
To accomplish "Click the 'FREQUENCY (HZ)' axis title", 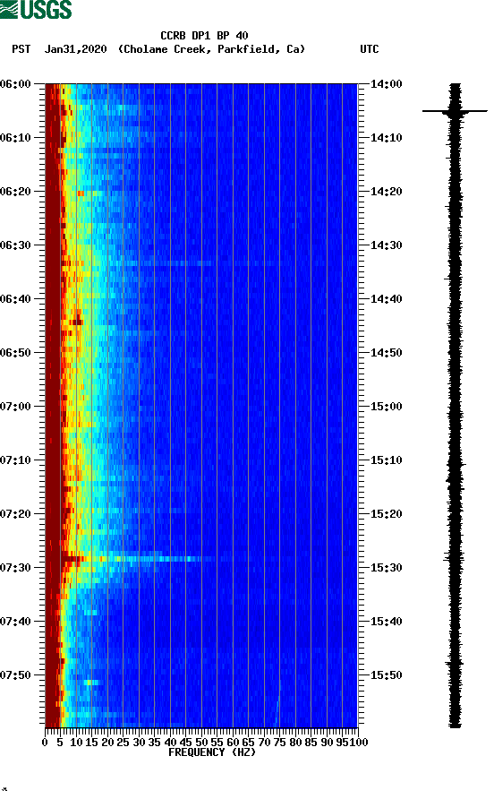I will 212,752.
